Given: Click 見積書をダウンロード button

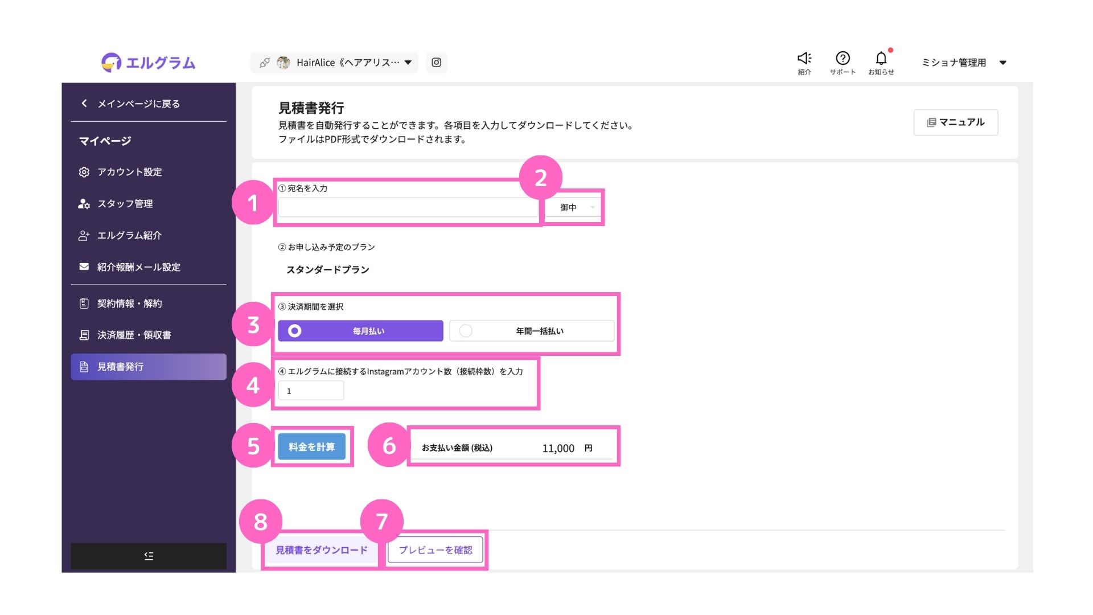Looking at the screenshot, I should [322, 550].
